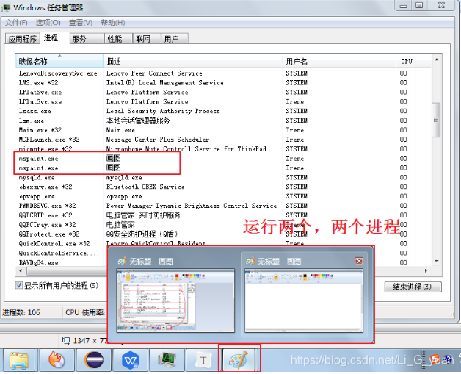461x374 pixels.
Task: Select the PWMDBSVC.exe *32 process
Action: [x=223, y=206]
